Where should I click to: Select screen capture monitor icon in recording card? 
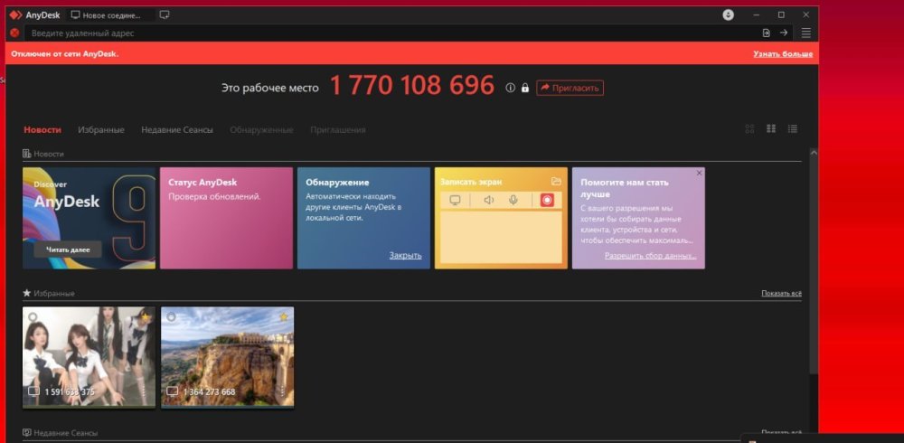click(455, 200)
